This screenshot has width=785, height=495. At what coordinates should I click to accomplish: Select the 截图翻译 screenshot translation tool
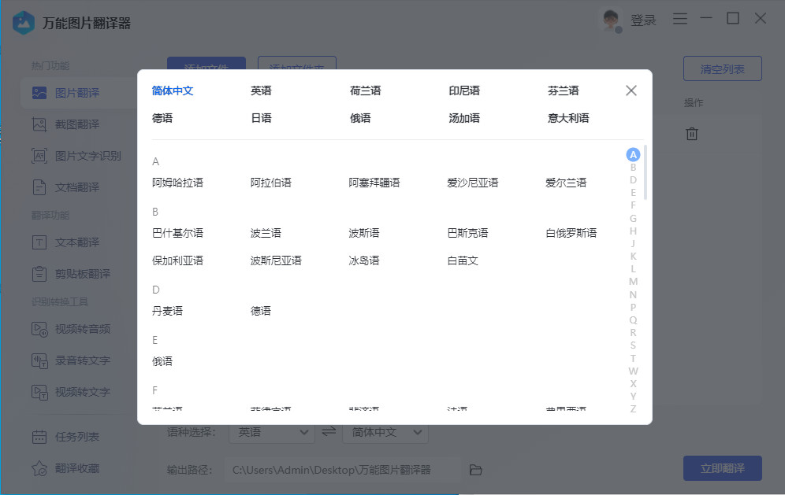(76, 124)
